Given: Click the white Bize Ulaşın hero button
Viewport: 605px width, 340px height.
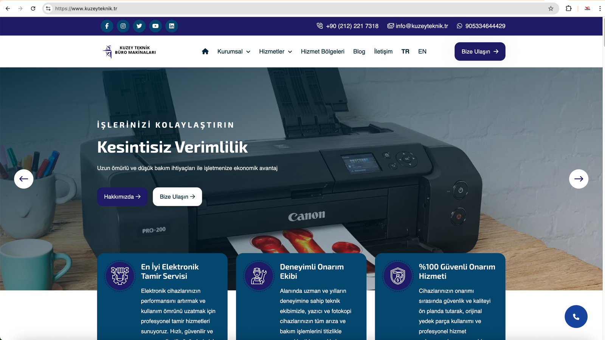Looking at the screenshot, I should (x=177, y=197).
